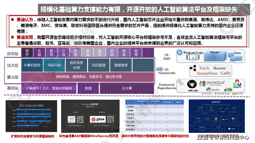Click the gitee red G logo
The height and width of the screenshot is (143, 255).
click(x=93, y=119)
